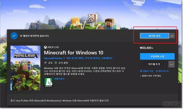The width and height of the screenshot is (183, 109).
Task: Open the more options menu beside 평가판 설치
Action: 172,36
